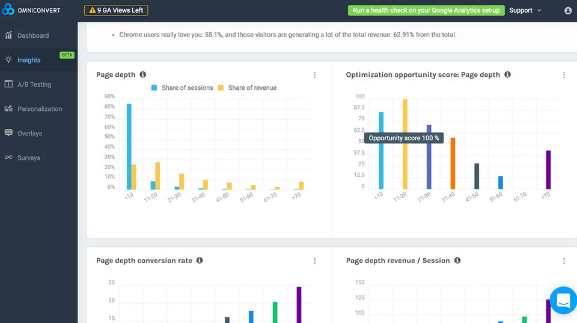Go to the Dashboard section
This screenshot has height=323, width=577.
[33, 35]
